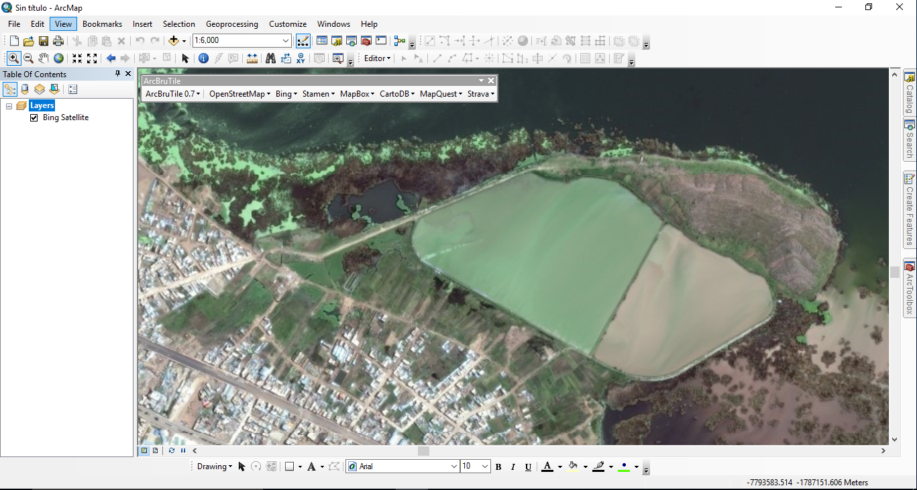The height and width of the screenshot is (490, 917).
Task: Click the Full Extent globe icon
Action: 59,58
